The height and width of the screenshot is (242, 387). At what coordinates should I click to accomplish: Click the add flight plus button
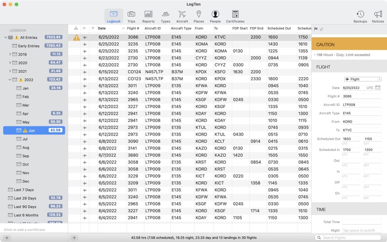tap(74, 238)
